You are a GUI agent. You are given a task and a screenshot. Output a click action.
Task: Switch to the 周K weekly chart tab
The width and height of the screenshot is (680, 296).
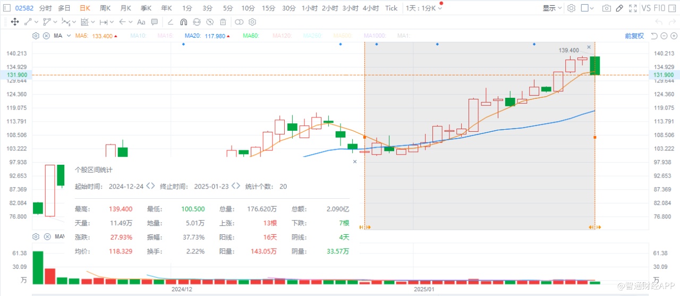105,8
